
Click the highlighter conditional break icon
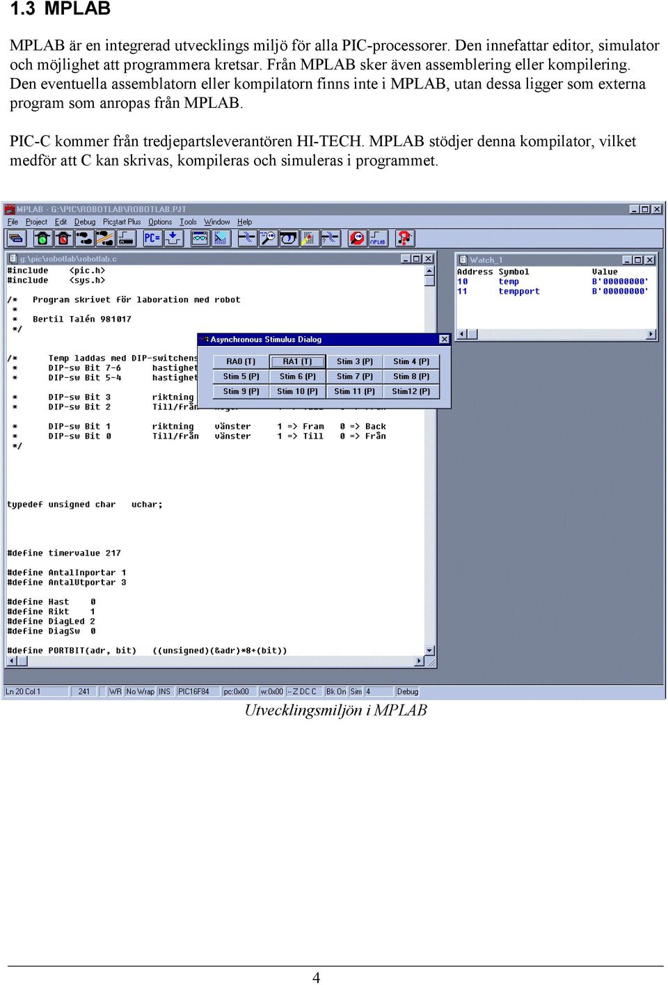pyautogui.click(x=310, y=239)
